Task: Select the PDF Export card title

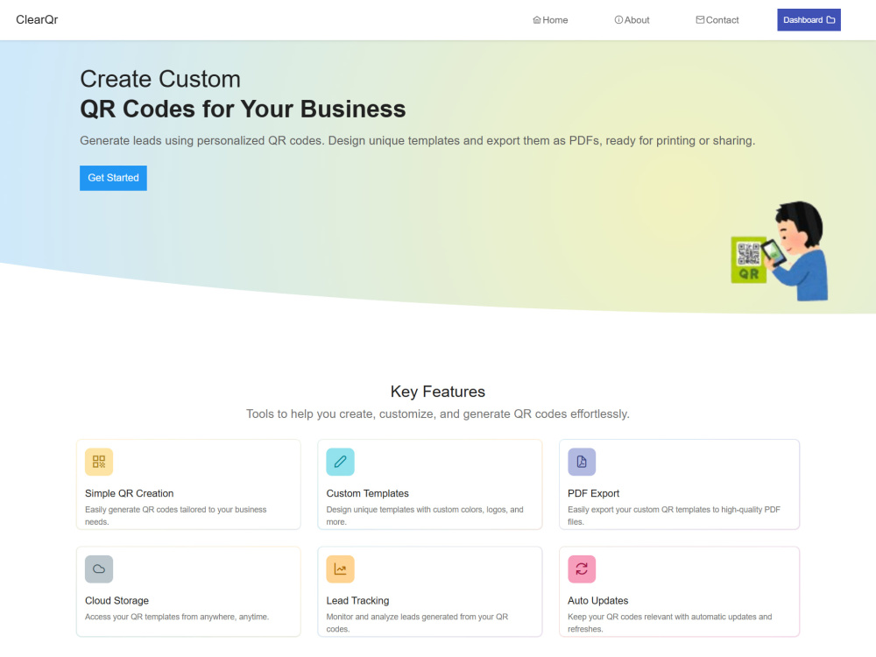Action: (x=593, y=493)
